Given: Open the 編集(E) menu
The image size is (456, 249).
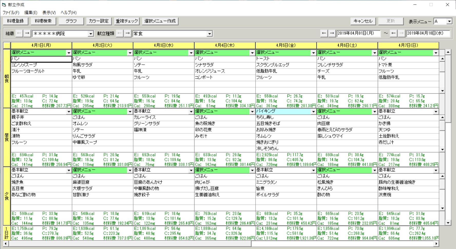Looking at the screenshot, I should click(x=31, y=13).
